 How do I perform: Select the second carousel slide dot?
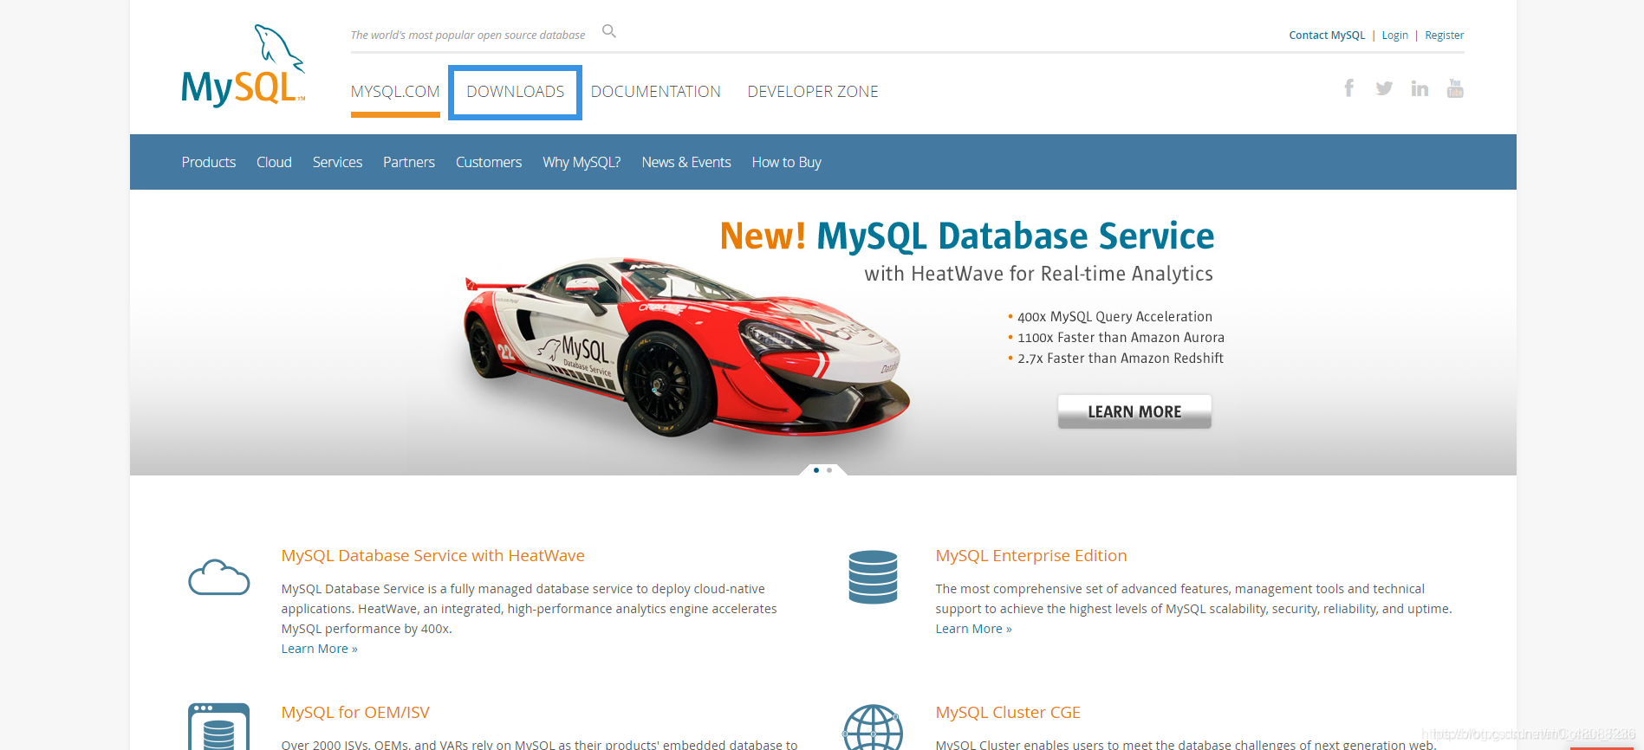[x=829, y=470]
